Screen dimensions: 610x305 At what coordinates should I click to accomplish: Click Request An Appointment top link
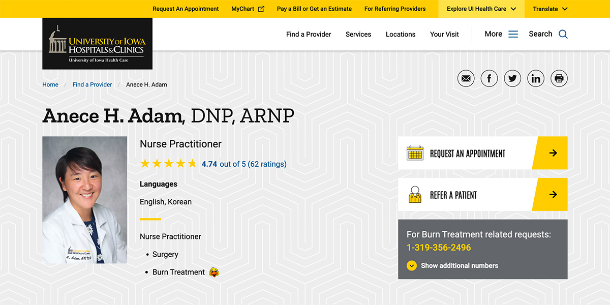(x=186, y=9)
